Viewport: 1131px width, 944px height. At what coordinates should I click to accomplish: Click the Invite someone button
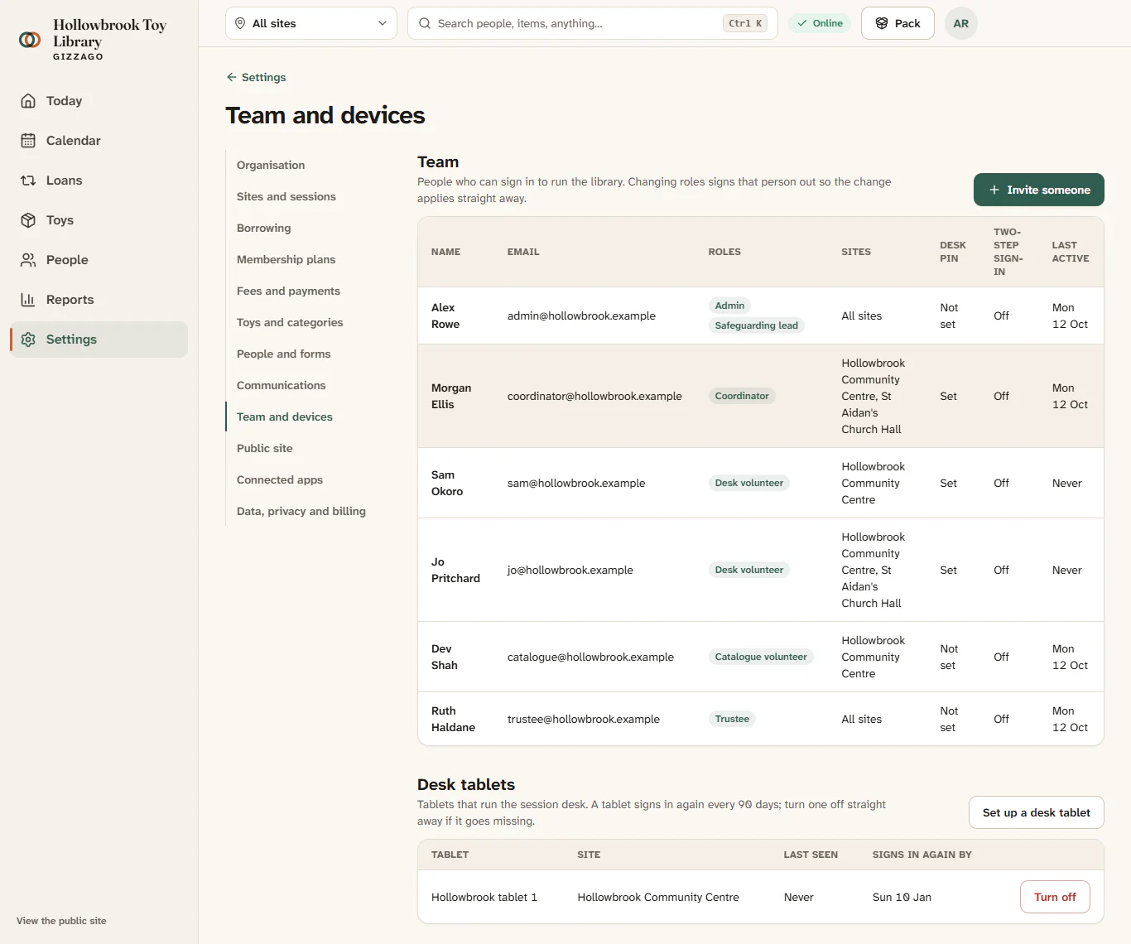pos(1039,190)
